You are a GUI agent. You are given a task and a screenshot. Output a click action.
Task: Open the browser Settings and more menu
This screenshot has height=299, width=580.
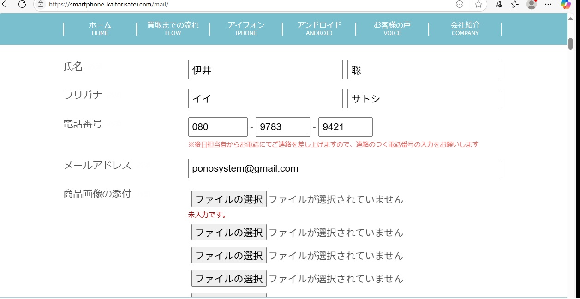(548, 4)
